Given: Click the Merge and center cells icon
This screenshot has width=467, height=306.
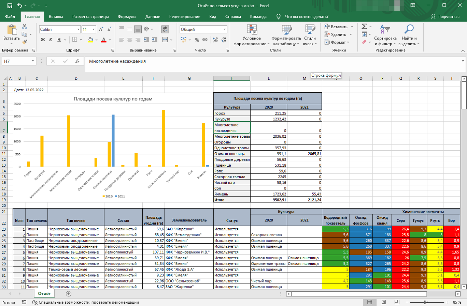Looking at the screenshot, I should coord(165,40).
